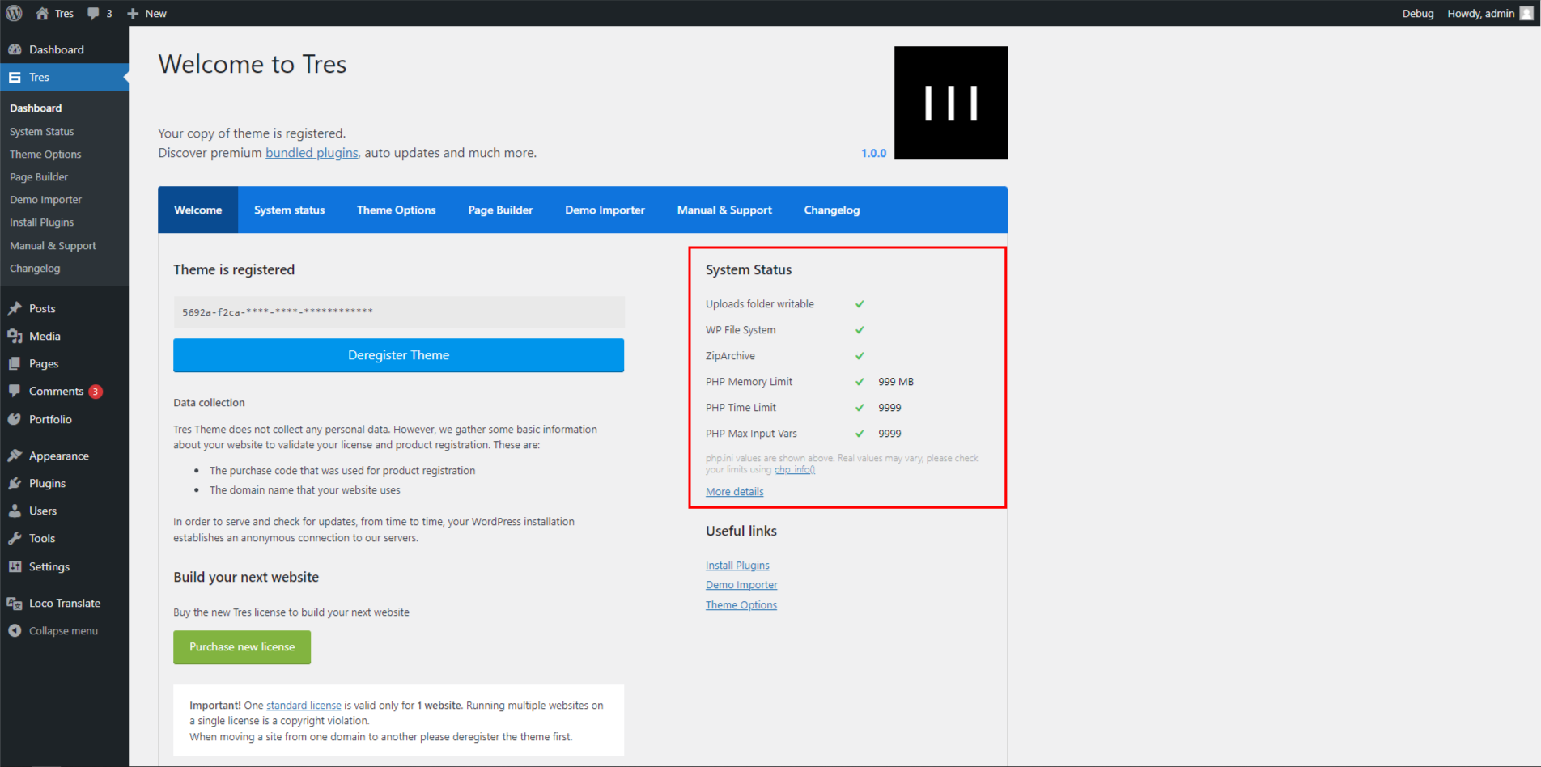Click the PHP Max Input Vars label

(x=751, y=434)
